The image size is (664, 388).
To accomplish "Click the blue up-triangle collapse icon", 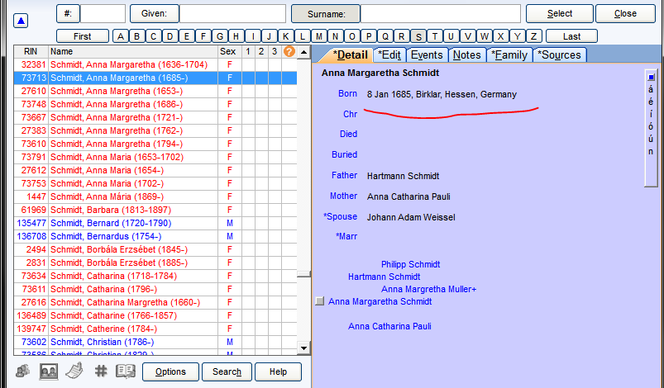I will 21,21.
